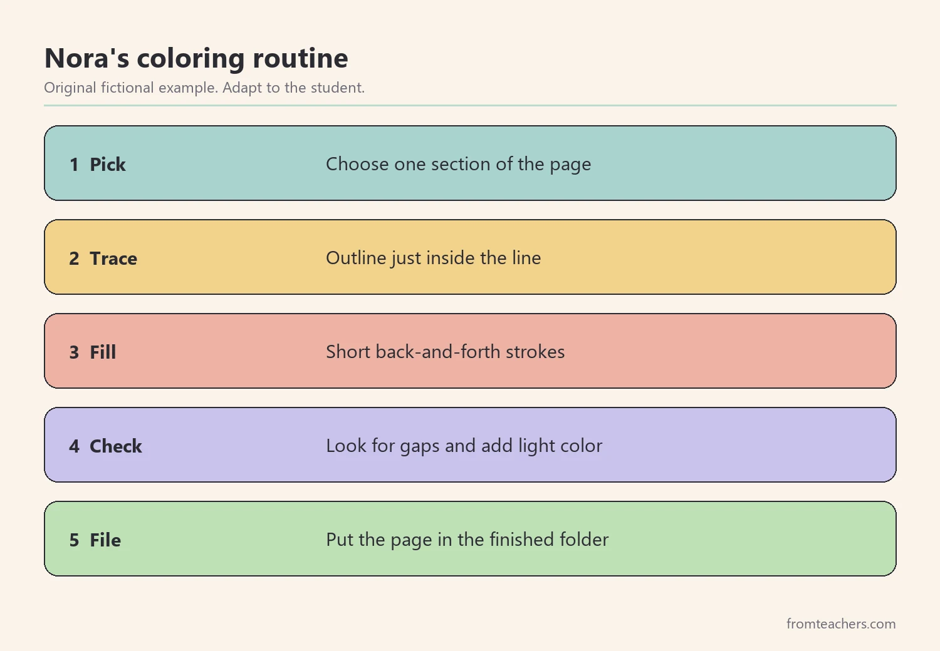Viewport: 940px width, 651px height.
Task: Select the step label "3 Fill"
Action: [93, 352]
